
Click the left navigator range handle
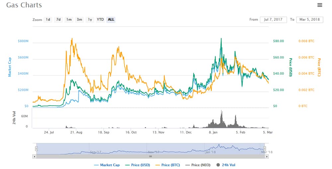(x=37, y=148)
